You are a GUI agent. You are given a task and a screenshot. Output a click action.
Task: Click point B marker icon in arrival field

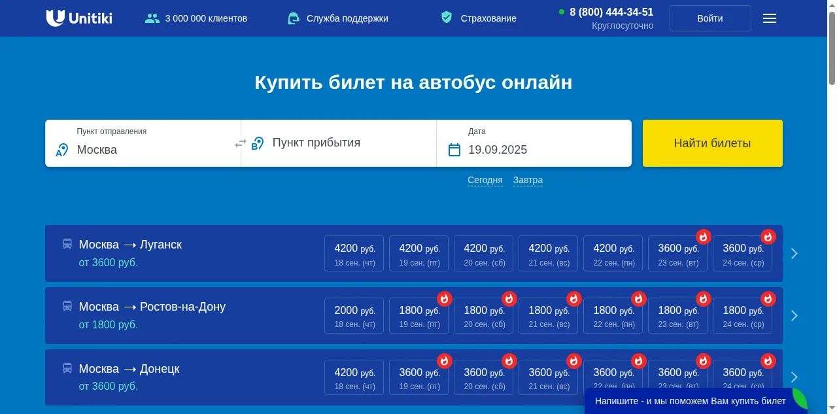[x=258, y=143]
